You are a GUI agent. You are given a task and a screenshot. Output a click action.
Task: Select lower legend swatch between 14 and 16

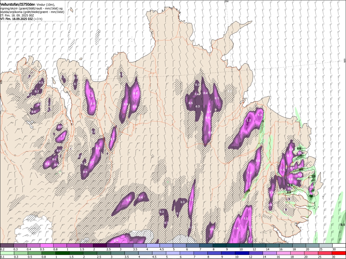(270, 253)
